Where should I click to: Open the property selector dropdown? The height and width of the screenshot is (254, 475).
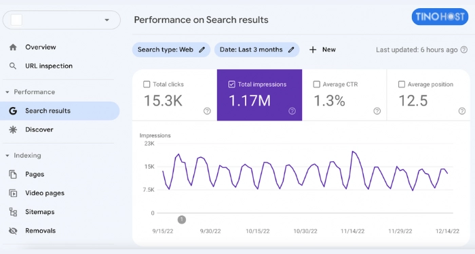pyautogui.click(x=62, y=20)
